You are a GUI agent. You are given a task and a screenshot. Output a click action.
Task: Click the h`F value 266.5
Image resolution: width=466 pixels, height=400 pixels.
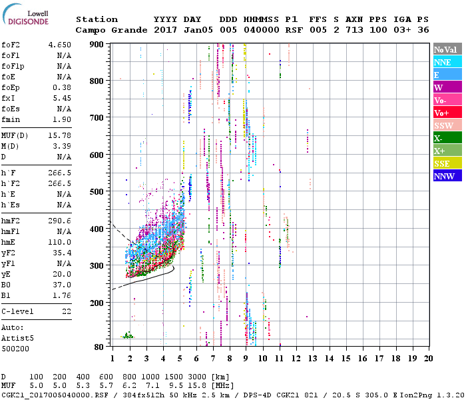[x=60, y=173]
